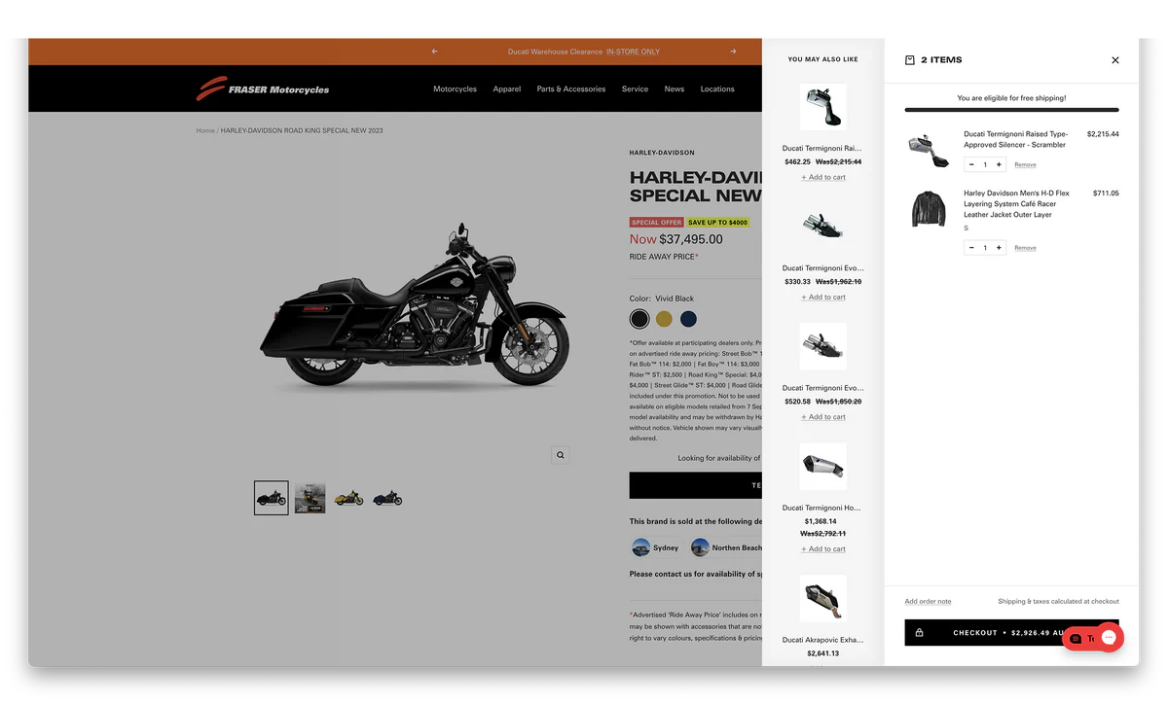The width and height of the screenshot is (1168, 704).
Task: Click the cart bag icon beside 2 ITEMS
Action: tap(910, 60)
